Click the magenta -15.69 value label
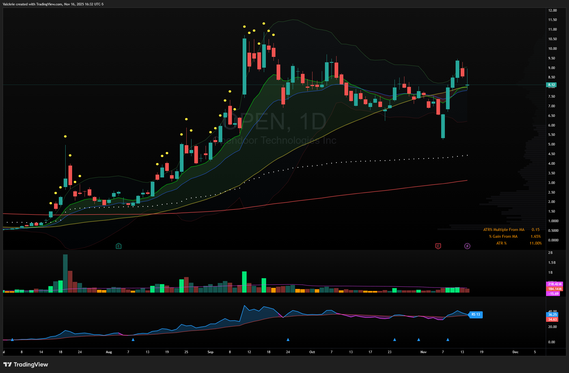Screen dimensions: 569x373 [553, 294]
